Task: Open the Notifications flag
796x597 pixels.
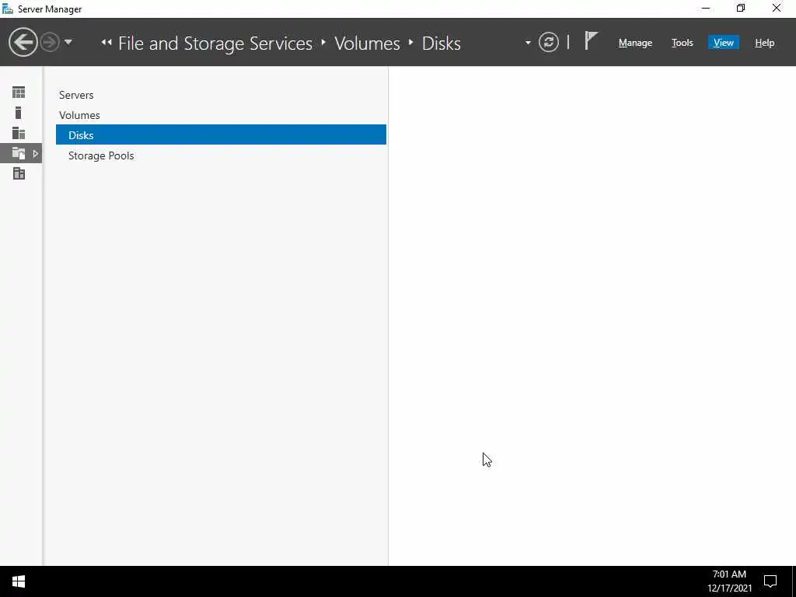Action: (x=591, y=41)
